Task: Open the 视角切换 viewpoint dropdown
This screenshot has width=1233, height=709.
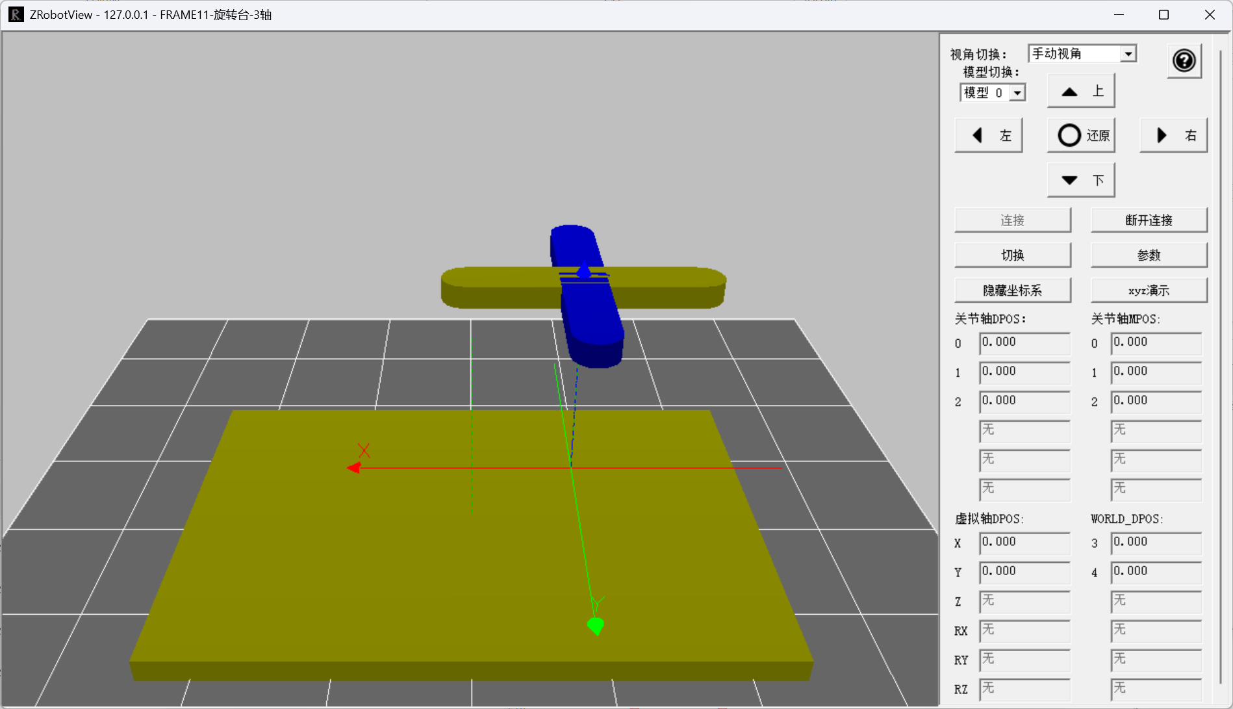Action: [1082, 53]
